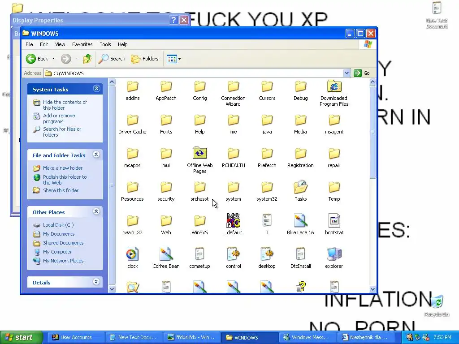Click the Go button beside address bar
Screen dimensions: 459x344
(x=362, y=73)
